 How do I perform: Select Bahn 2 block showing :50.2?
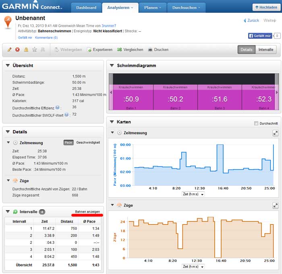tap(175, 97)
